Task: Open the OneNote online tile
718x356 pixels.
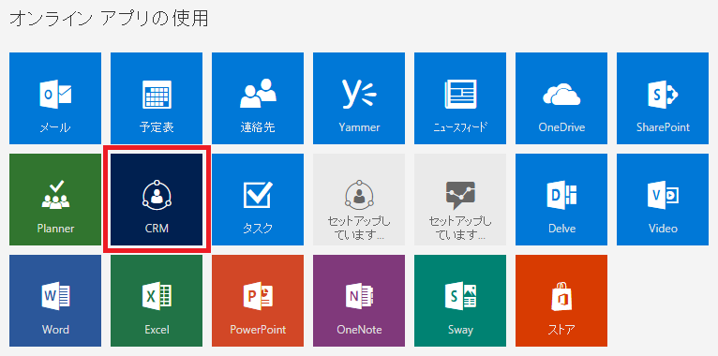Action: (359, 301)
